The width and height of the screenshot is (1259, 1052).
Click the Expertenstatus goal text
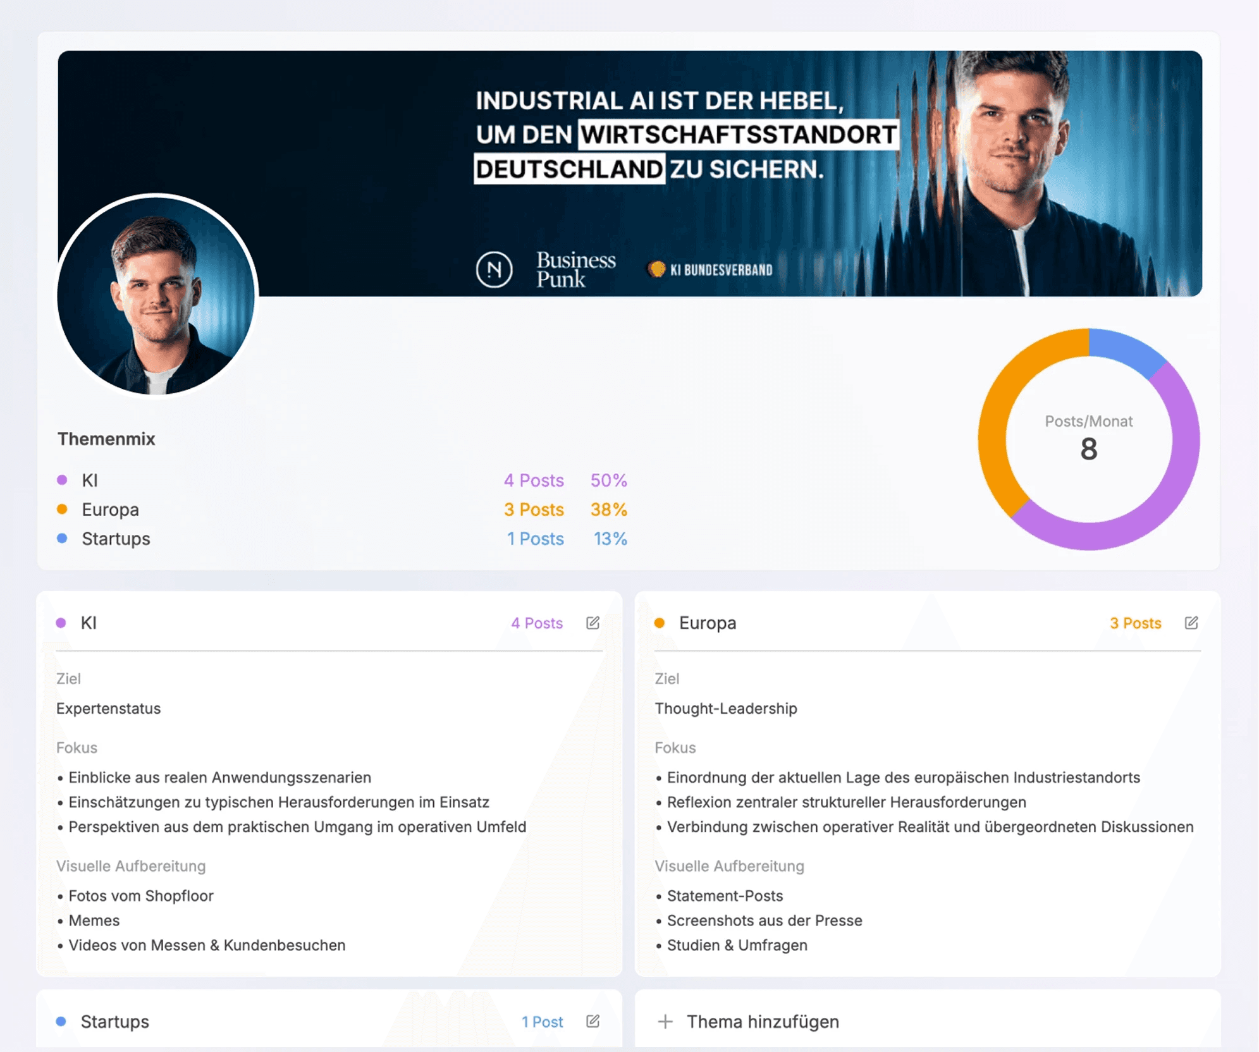pos(108,708)
